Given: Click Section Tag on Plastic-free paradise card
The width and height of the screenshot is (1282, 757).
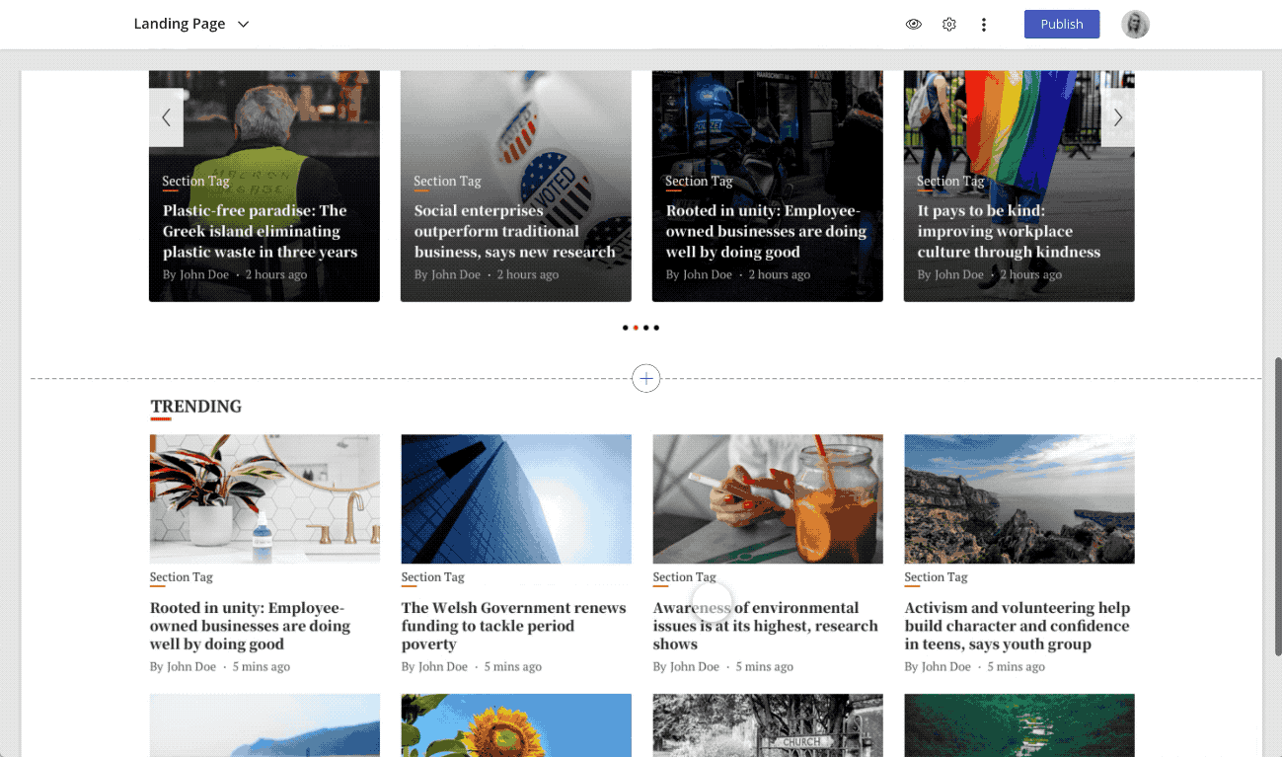Looking at the screenshot, I should point(196,181).
